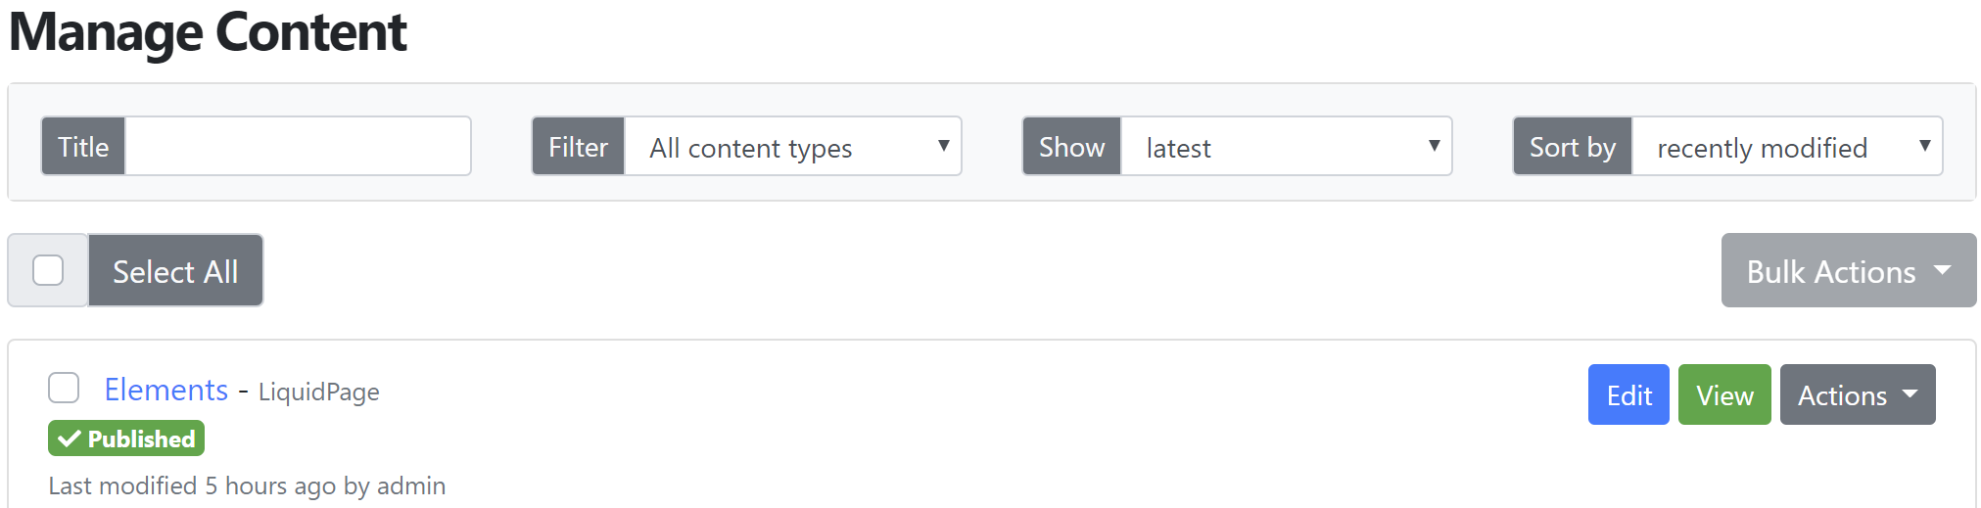Click the arrow icon on Show select
This screenshot has height=508, width=1981.
1435,146
